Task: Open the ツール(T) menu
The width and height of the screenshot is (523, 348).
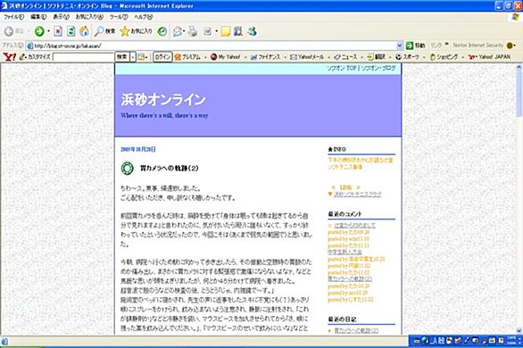Action: click(x=119, y=17)
